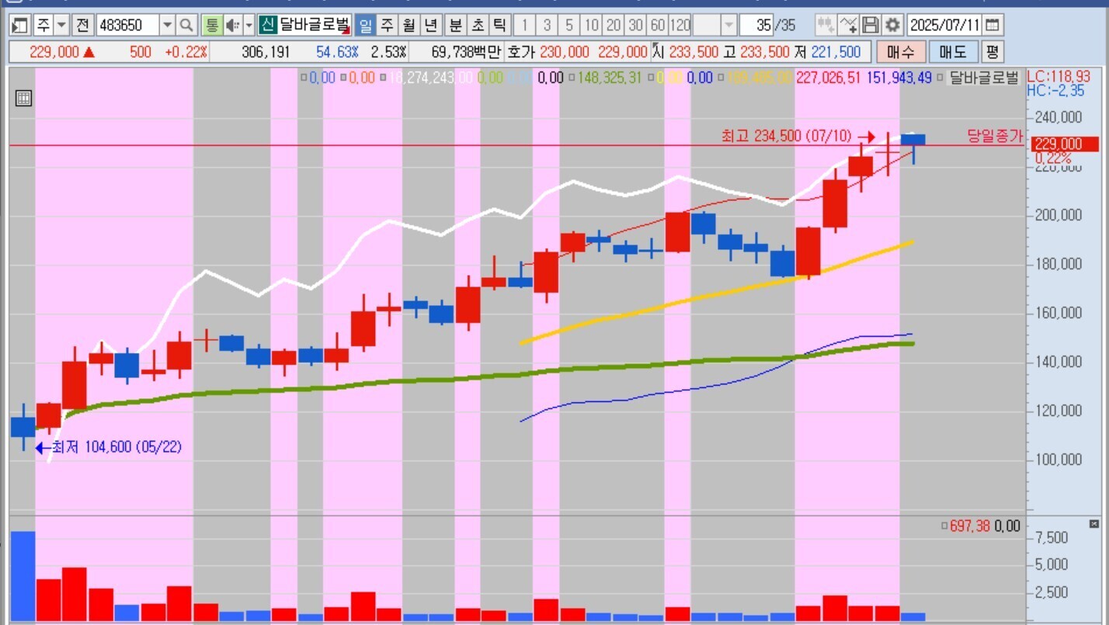Click the greyed candlestick compare icon
Screen dimensions: 1109x625
[x=826, y=25]
